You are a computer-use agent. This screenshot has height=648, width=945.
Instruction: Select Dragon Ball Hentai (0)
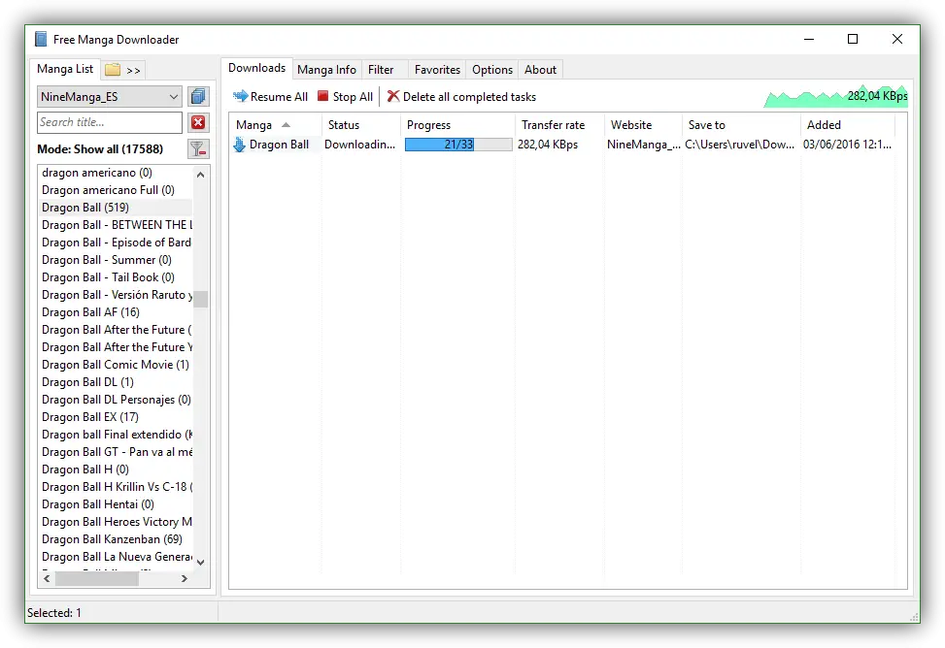(x=98, y=504)
